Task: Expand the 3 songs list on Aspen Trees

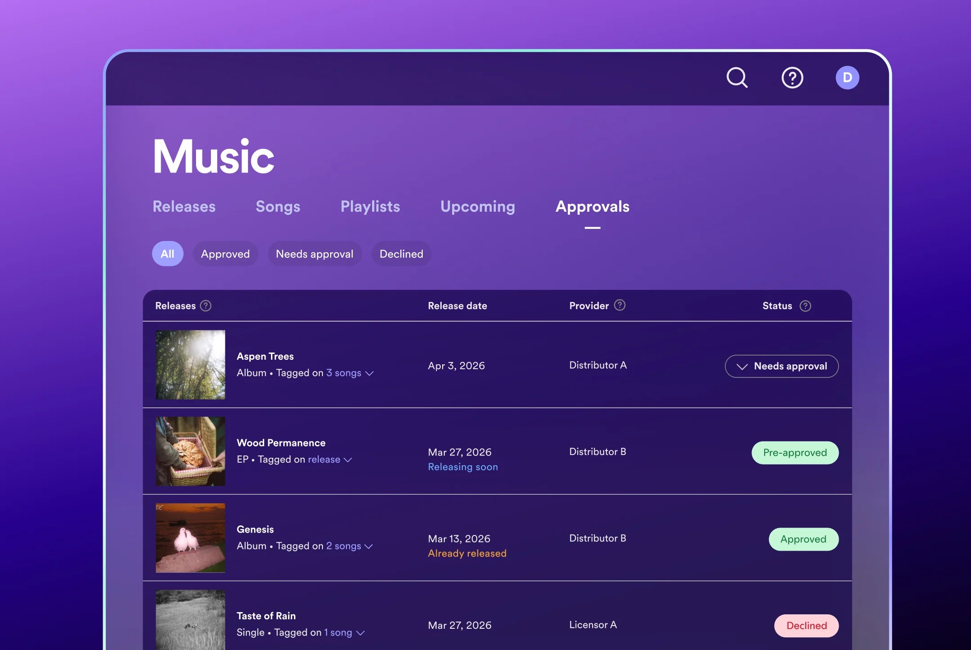Action: pyautogui.click(x=349, y=373)
